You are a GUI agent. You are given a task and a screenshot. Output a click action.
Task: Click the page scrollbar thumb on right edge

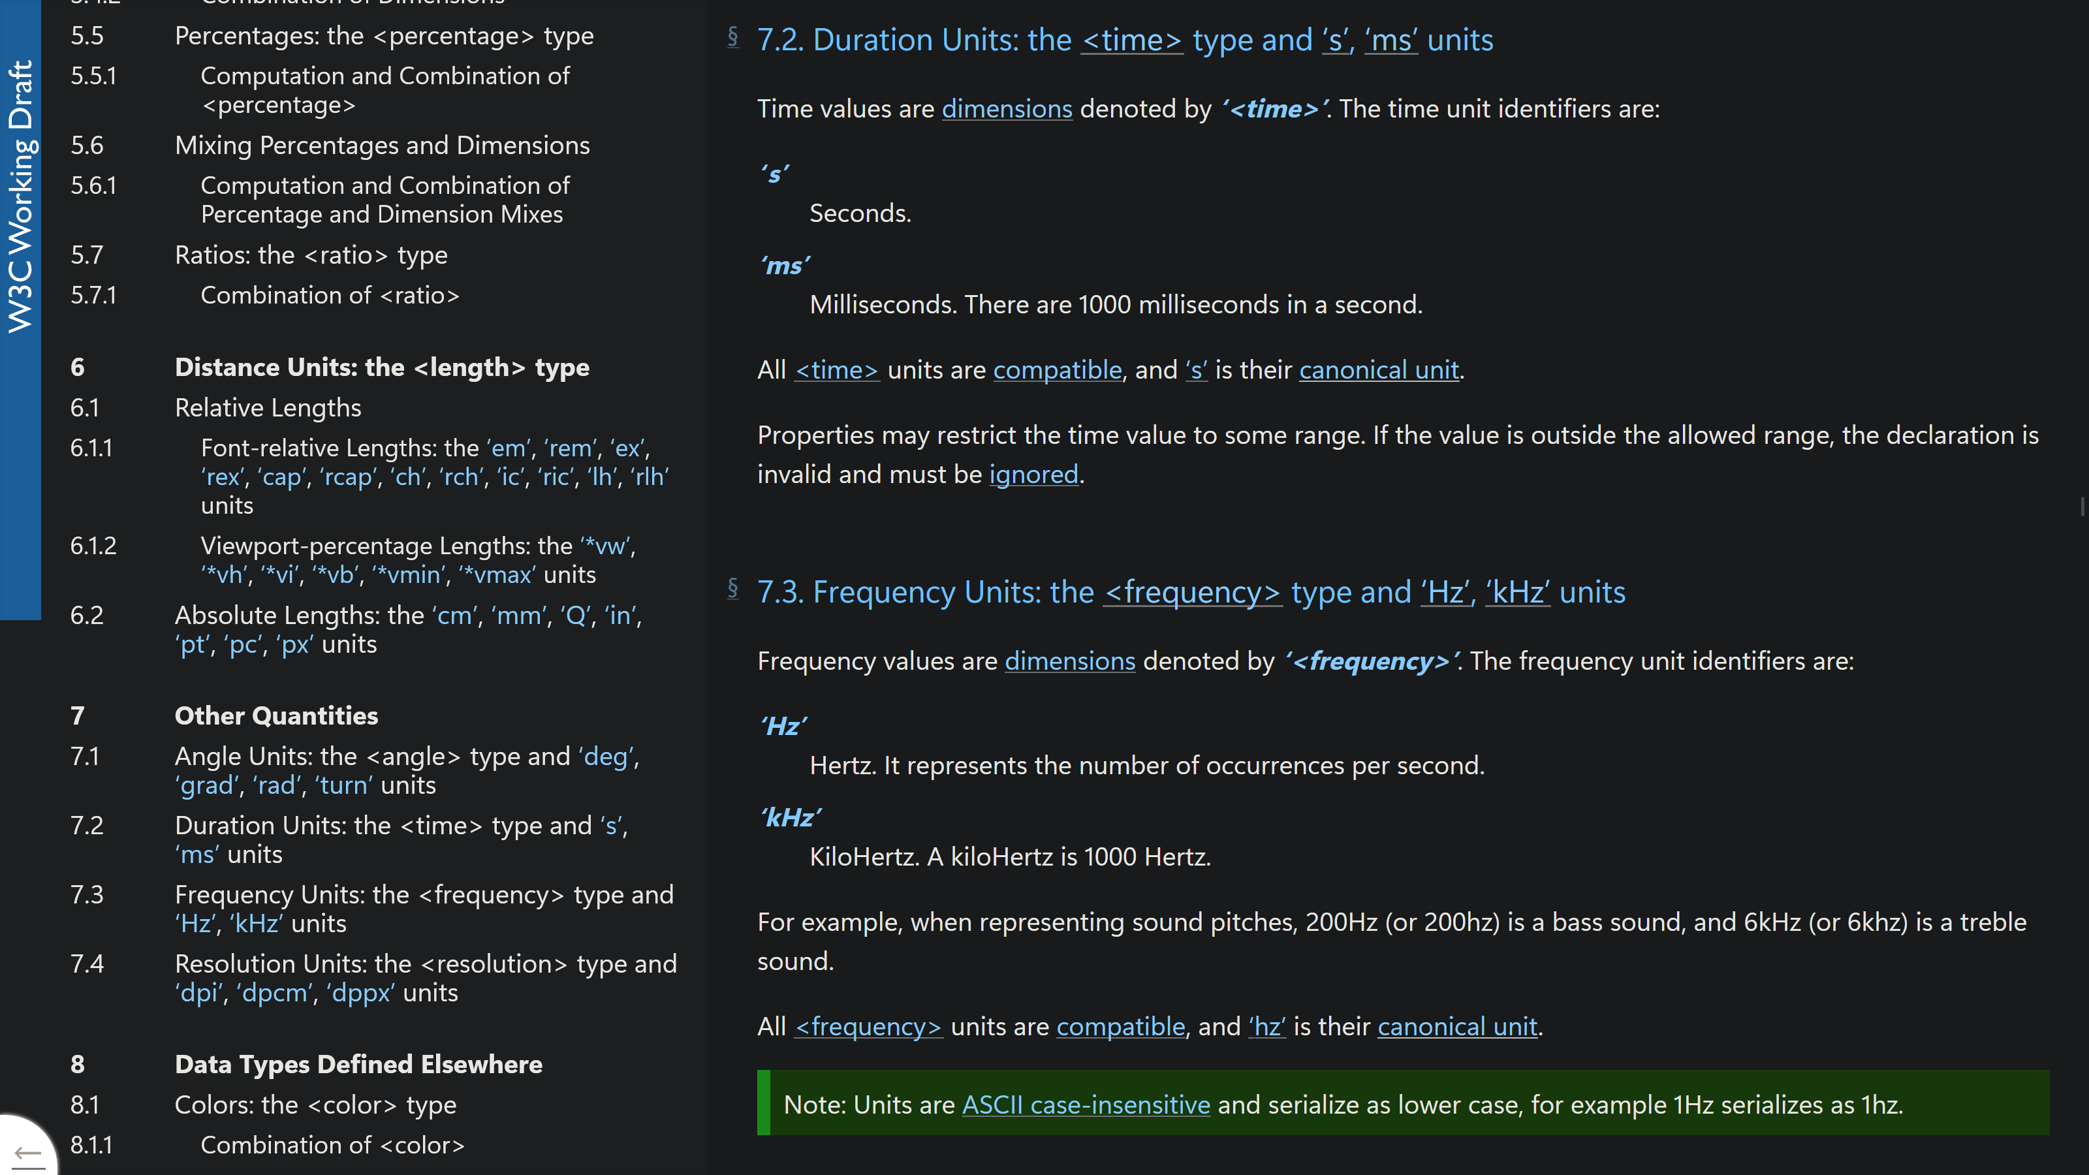pos(2082,507)
